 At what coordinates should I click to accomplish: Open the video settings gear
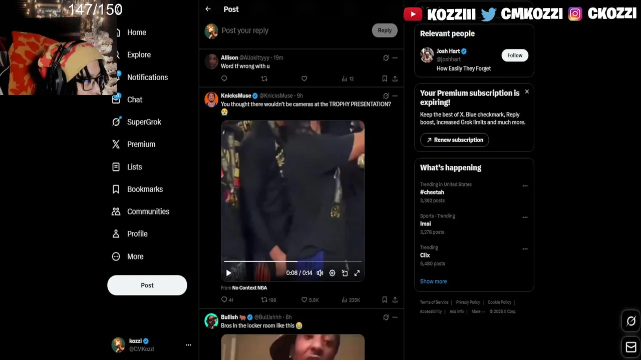click(332, 273)
